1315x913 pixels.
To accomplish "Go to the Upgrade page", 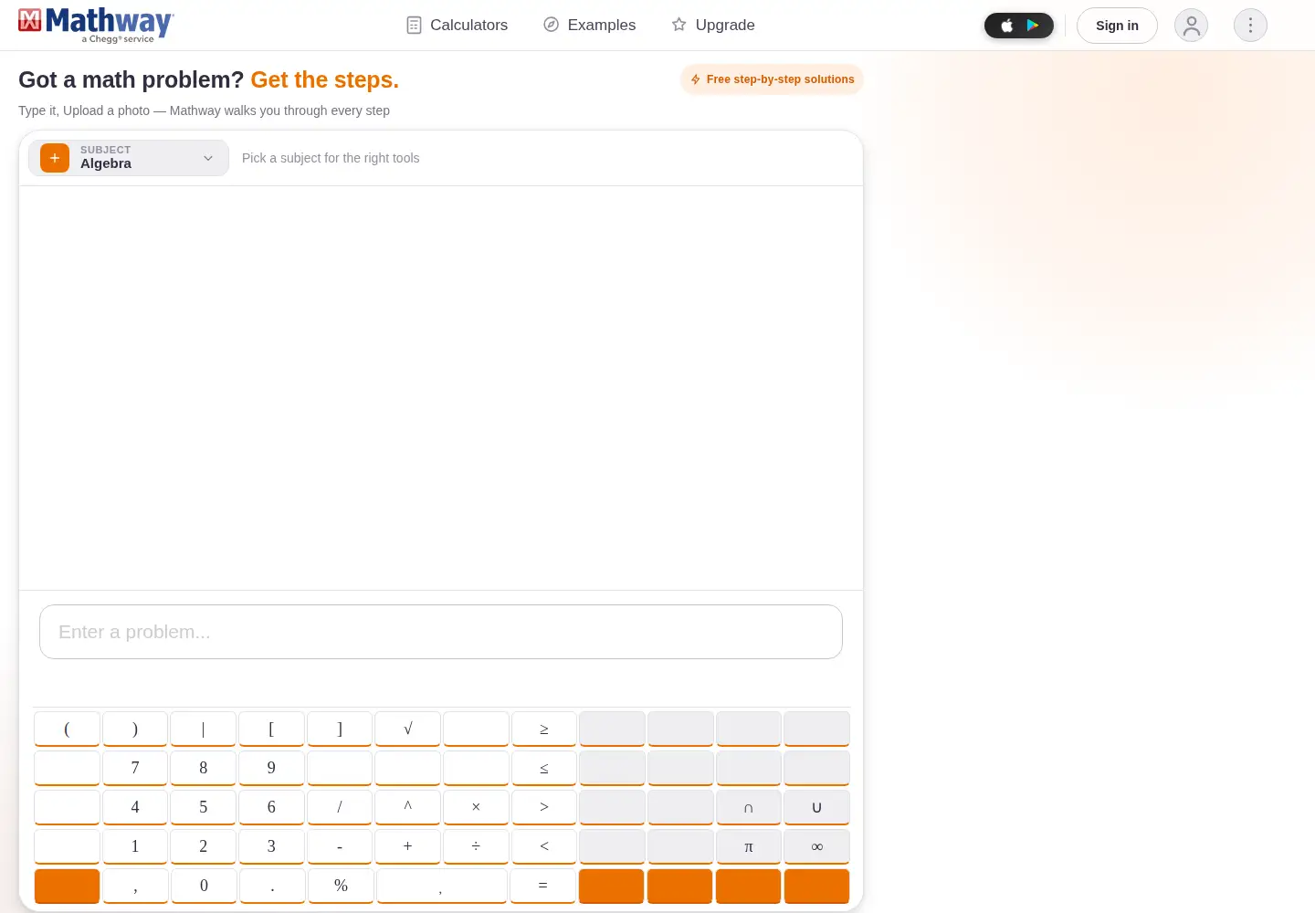I will click(x=713, y=25).
